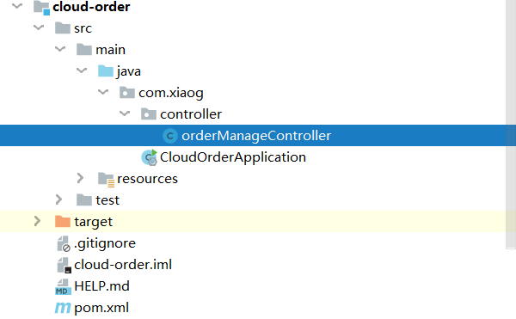Click the HELP.md markdown file icon
516x319 pixels.
click(63, 287)
